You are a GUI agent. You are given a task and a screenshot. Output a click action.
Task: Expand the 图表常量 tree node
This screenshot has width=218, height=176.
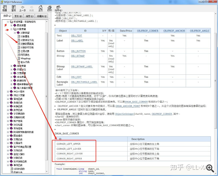pos(11,25)
